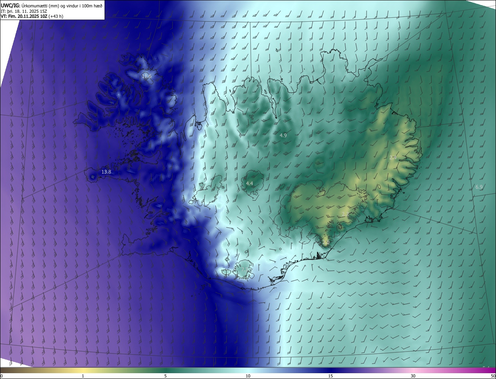Click the 5 tick on the color scale

pyautogui.click(x=165, y=376)
